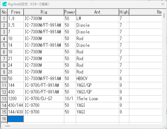
Task: Select the Freq cell '28'
Action: [16, 72]
